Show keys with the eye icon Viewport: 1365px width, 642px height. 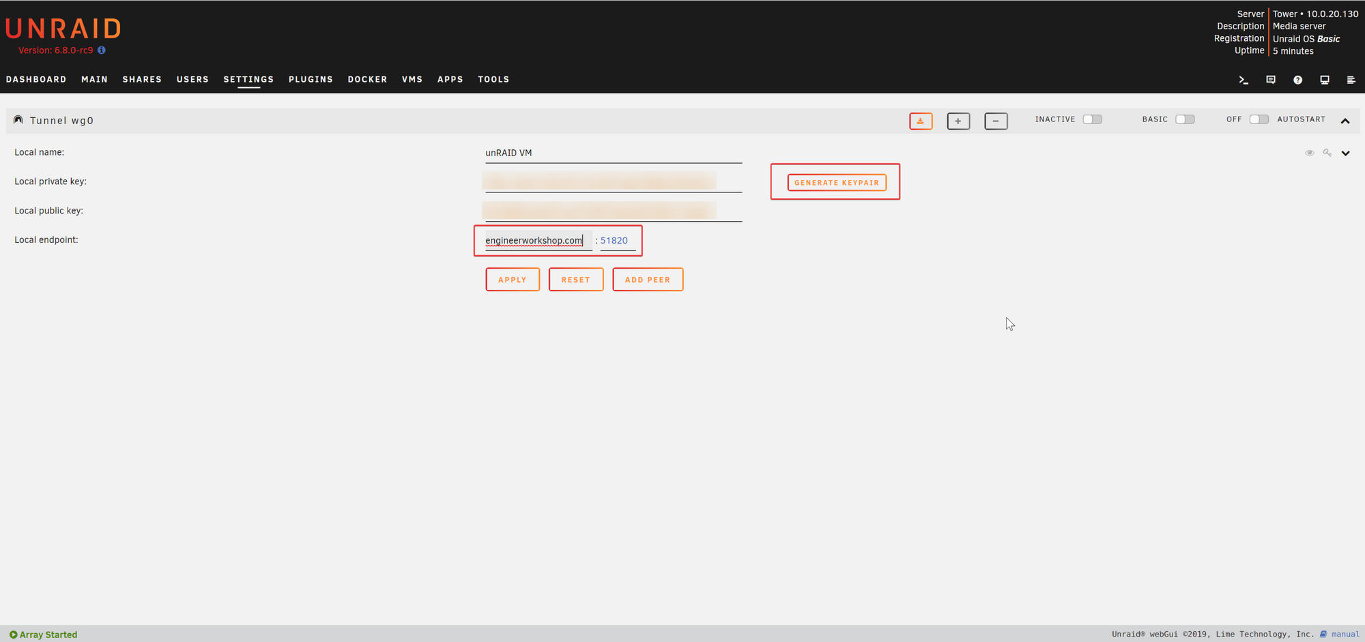point(1309,153)
